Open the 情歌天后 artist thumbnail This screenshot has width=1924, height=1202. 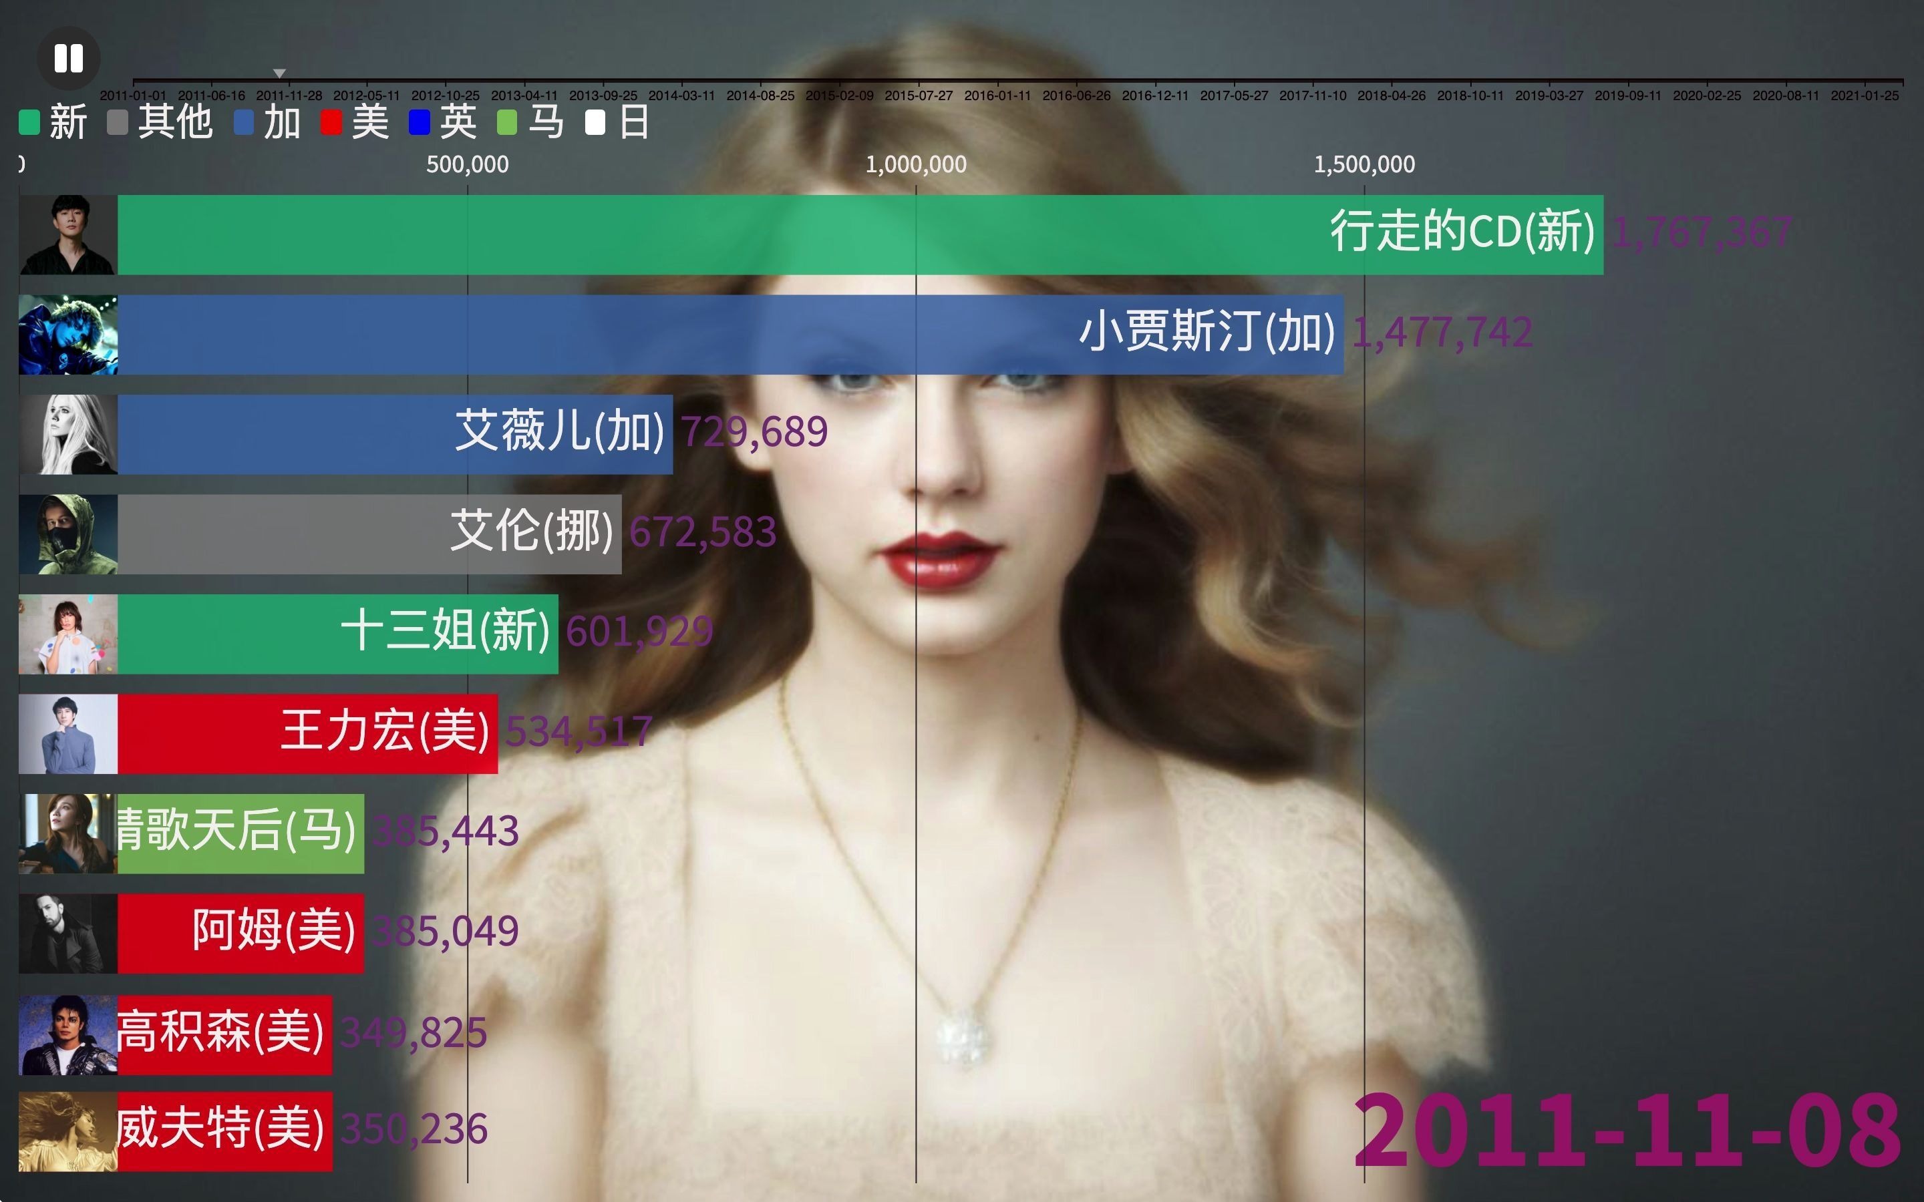click(x=68, y=833)
